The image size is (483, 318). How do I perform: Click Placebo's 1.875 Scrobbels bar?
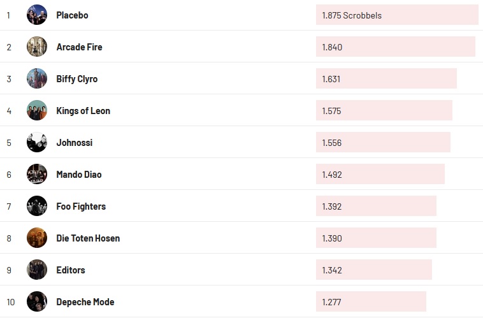click(396, 15)
